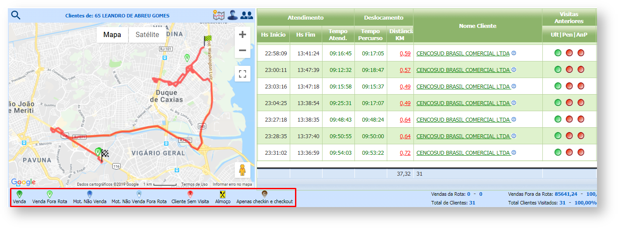Click Tempo Atend. value 09:25:31
The width and height of the screenshot is (618, 228).
point(341,103)
